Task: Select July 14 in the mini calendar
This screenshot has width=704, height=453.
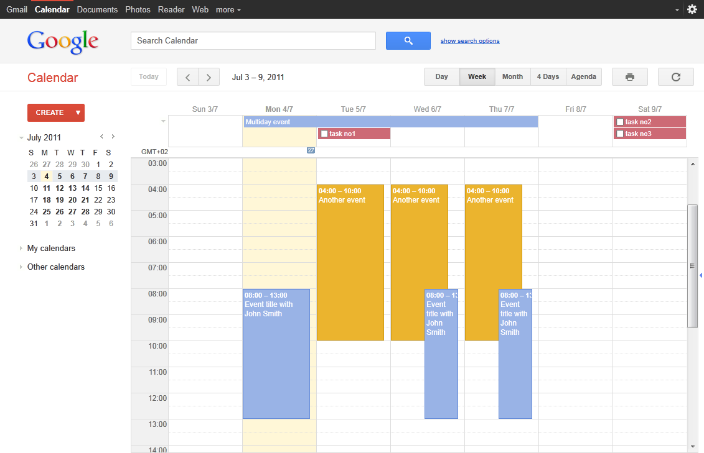Action: (85, 188)
